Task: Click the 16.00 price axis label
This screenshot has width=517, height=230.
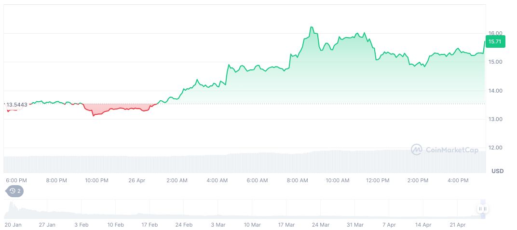Action: pyautogui.click(x=495, y=33)
